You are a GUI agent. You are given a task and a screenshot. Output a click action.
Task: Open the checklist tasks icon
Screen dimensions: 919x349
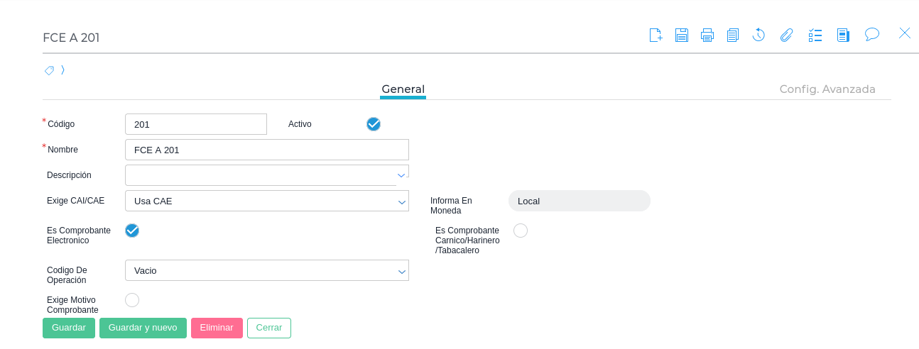pyautogui.click(x=815, y=35)
